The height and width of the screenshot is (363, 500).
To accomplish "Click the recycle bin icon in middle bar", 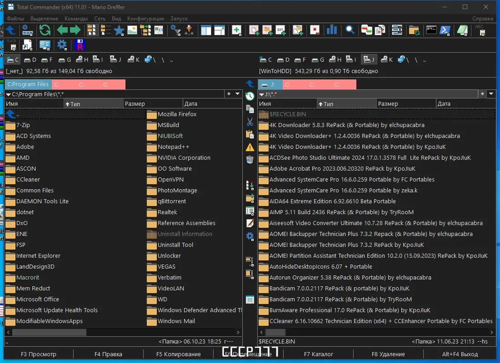I will coord(250,159).
